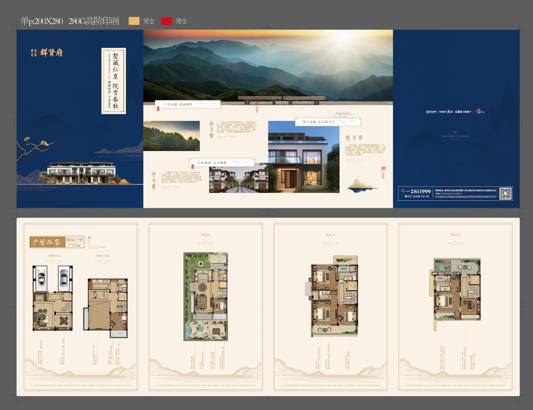Click the 2611999 phone number
533x410 pixels.
421,191
